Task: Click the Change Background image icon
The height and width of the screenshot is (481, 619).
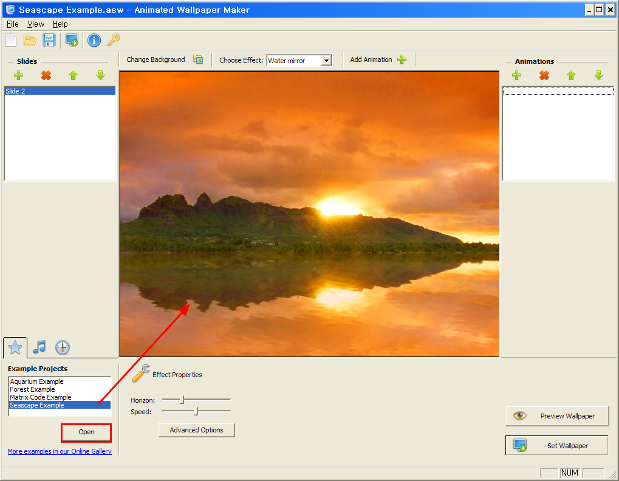Action: tap(198, 60)
